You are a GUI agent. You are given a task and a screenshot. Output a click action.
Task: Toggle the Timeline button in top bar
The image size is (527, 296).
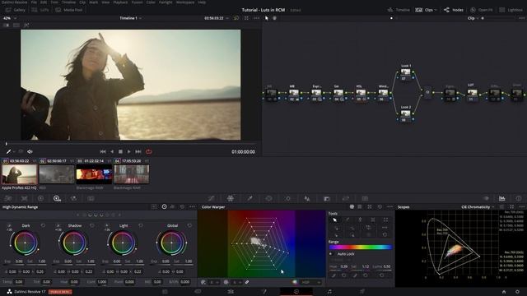[399, 10]
